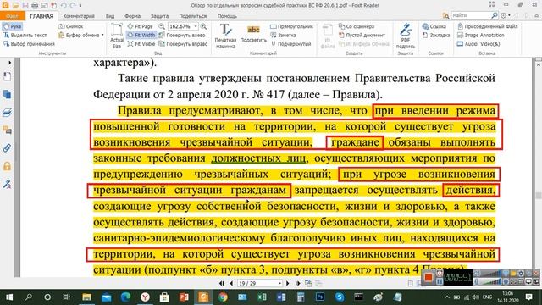Open the PDF Sign (PDF подпись) tool
This screenshot has width=542, height=305.
406,36
